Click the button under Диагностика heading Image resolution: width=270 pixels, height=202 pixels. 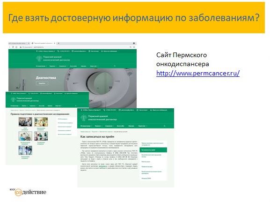(x=42, y=83)
